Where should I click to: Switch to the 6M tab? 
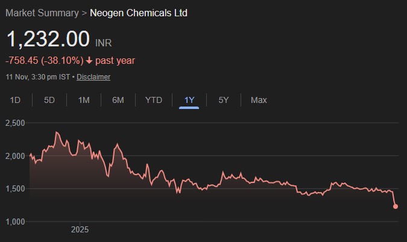(x=118, y=100)
